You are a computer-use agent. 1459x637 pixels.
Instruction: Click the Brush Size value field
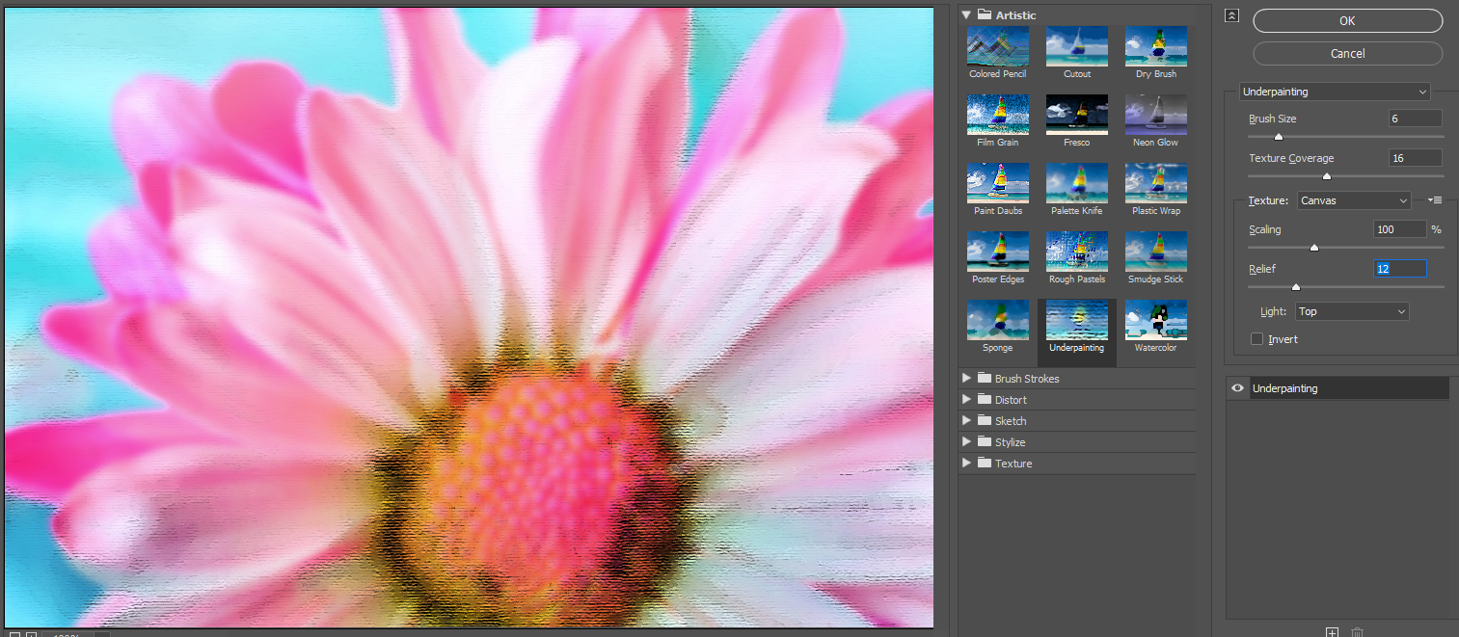(x=1415, y=119)
